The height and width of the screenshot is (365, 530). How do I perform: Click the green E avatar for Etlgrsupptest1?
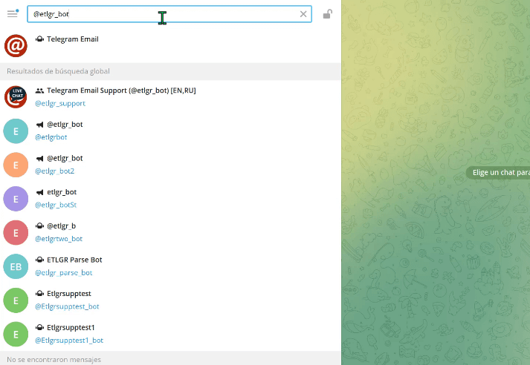[16, 335]
